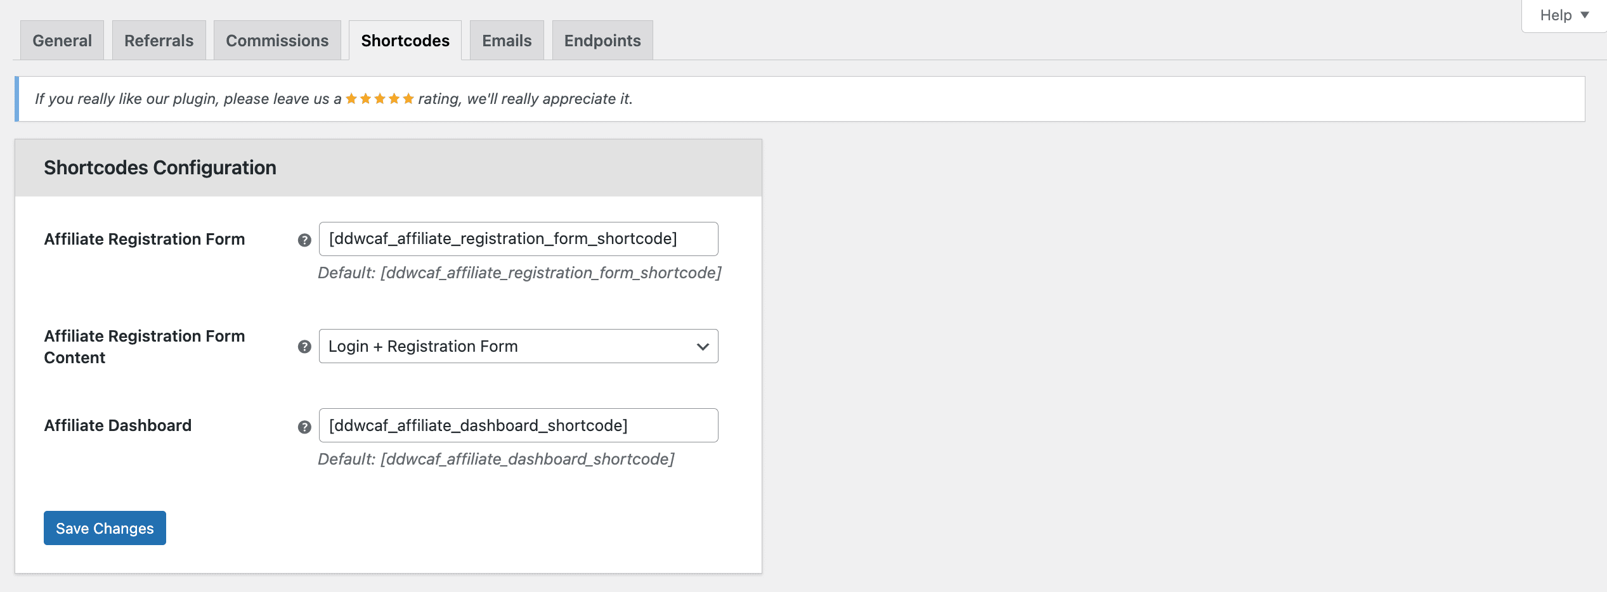Expand the Help panel at top right
Screen dimensions: 1607x592
coord(1563,15)
